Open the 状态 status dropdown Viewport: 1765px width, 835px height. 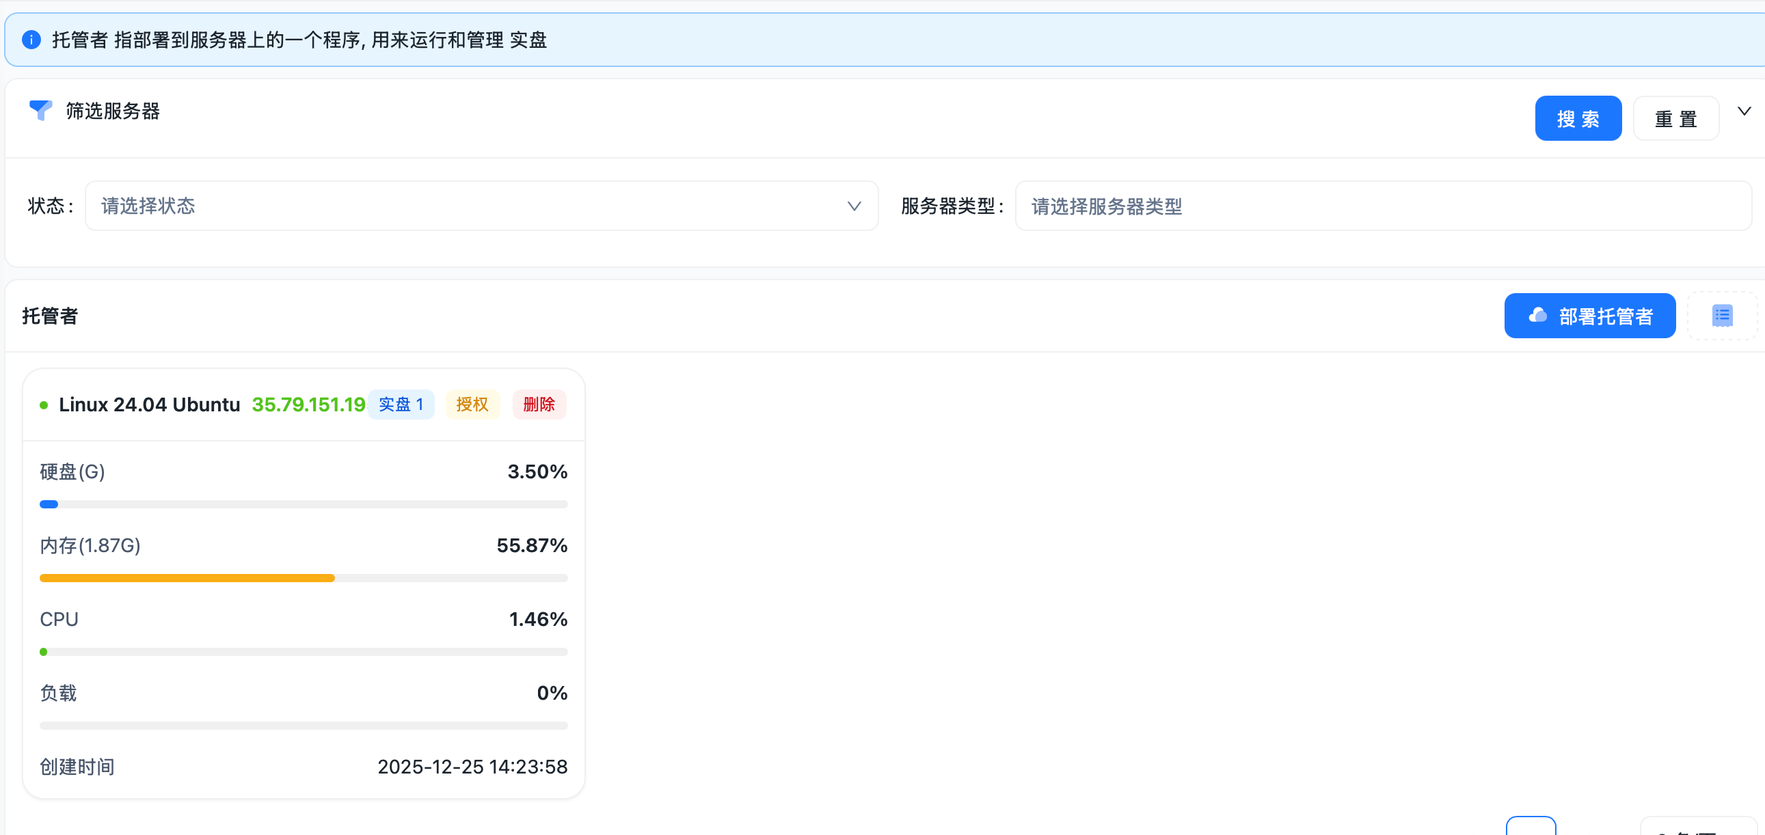point(480,206)
